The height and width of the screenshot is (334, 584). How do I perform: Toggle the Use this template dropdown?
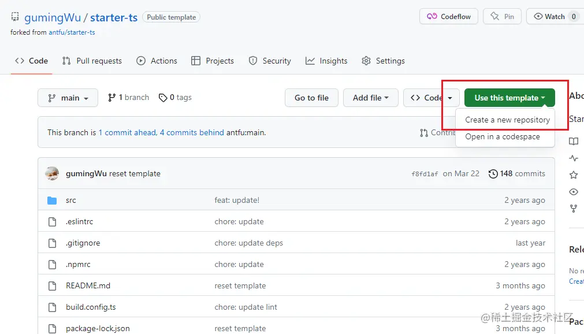(x=509, y=98)
